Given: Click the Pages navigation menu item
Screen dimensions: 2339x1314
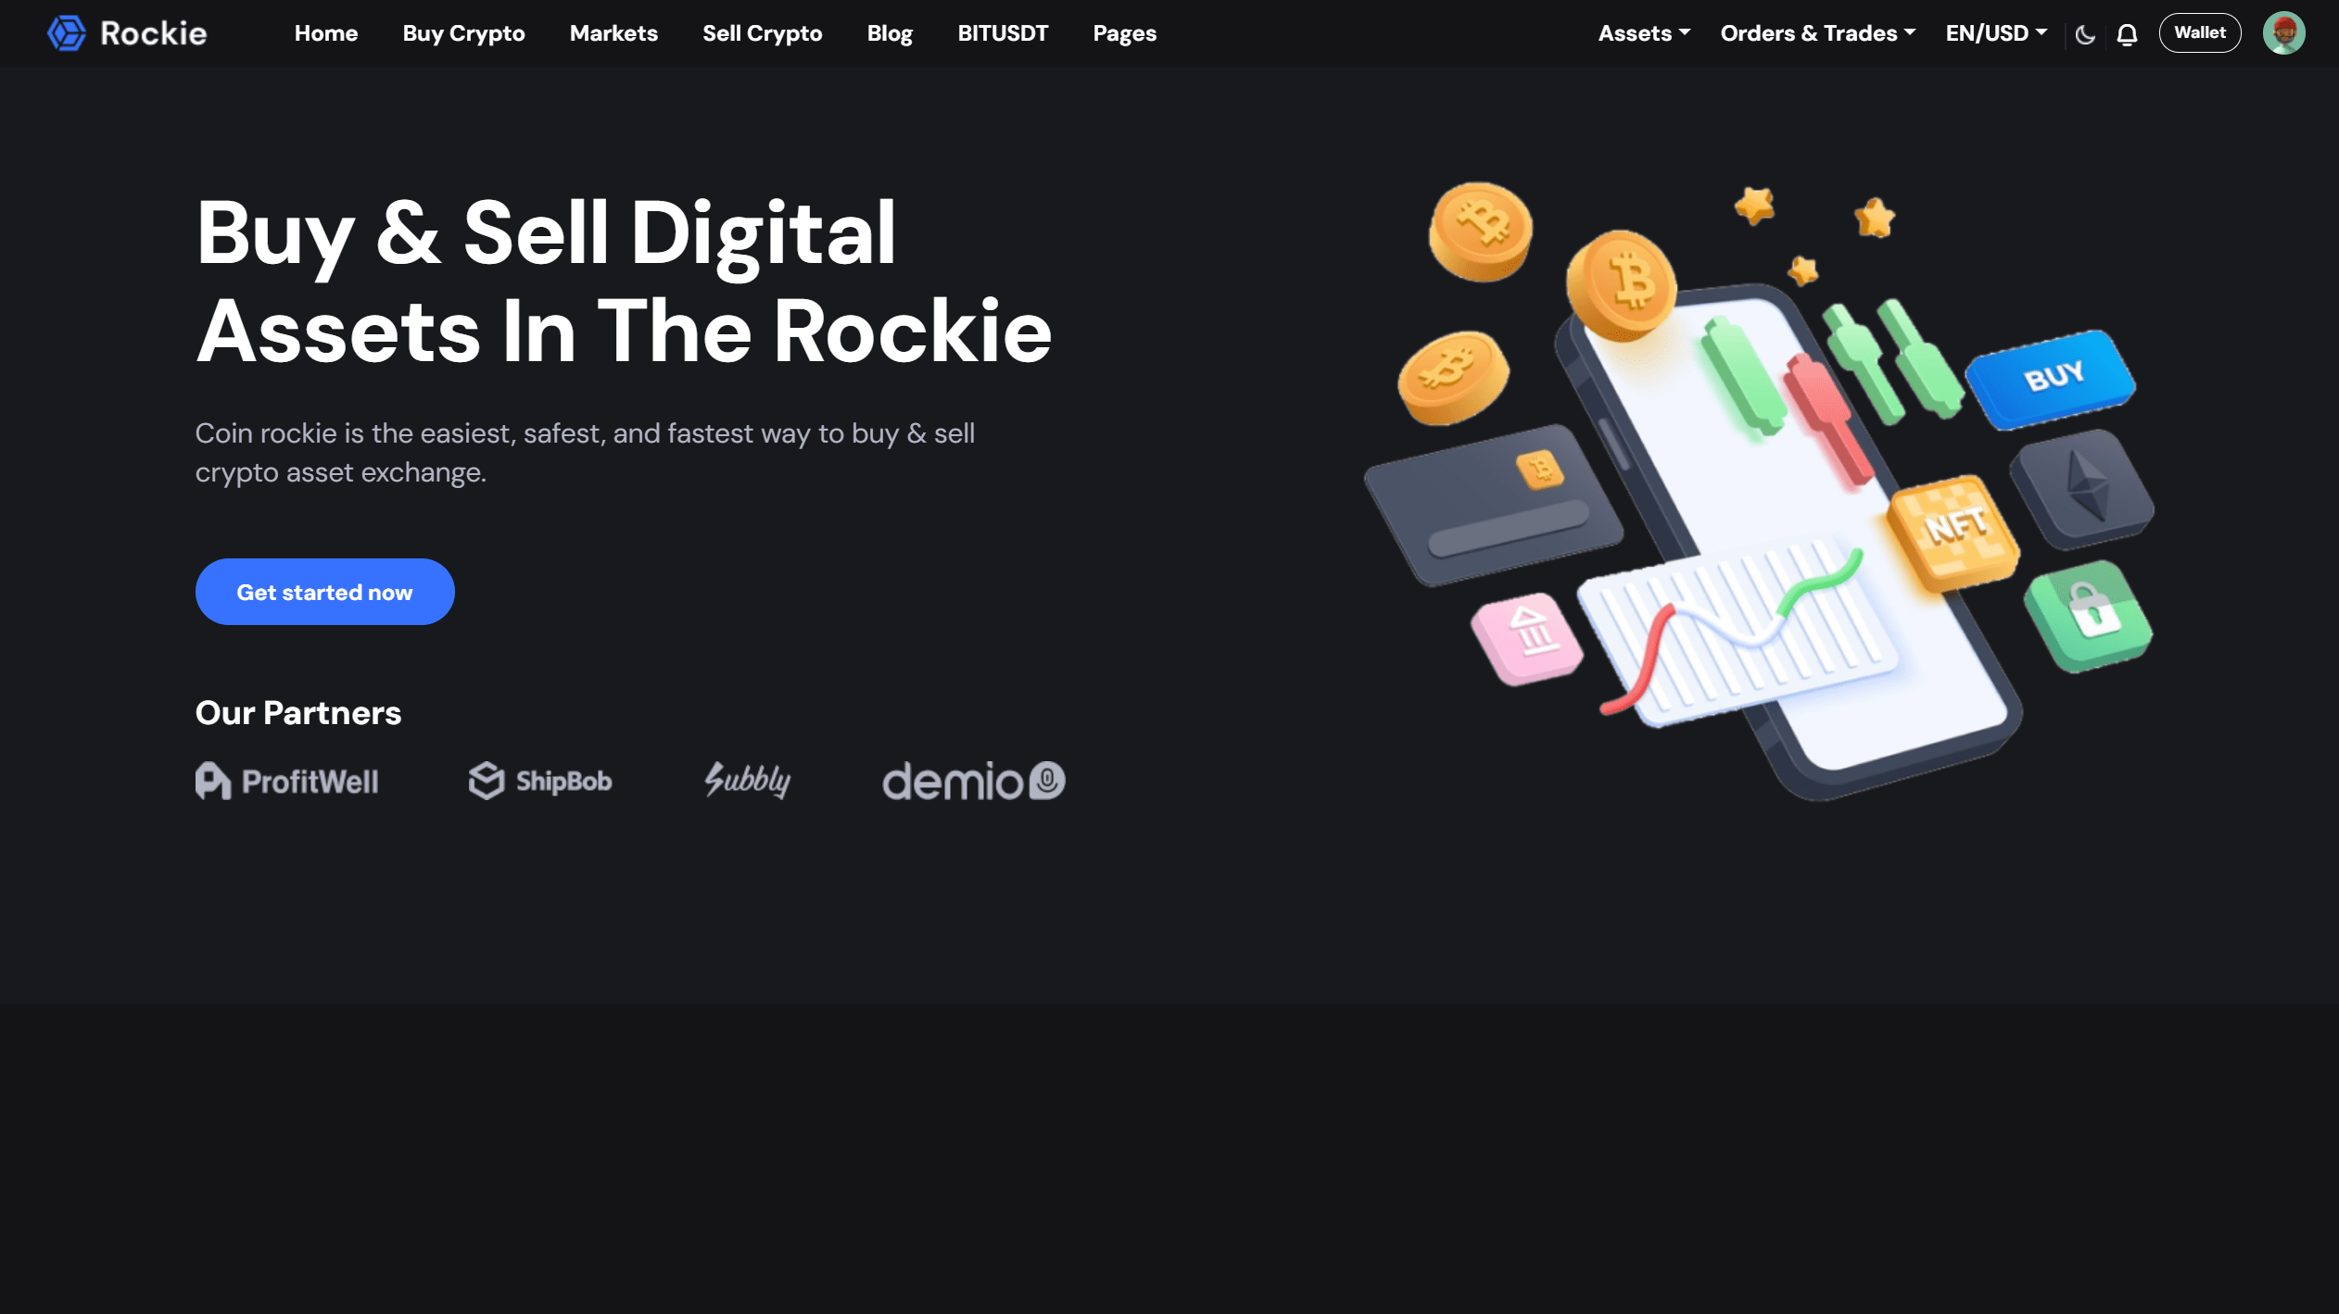Looking at the screenshot, I should tap(1124, 33).
